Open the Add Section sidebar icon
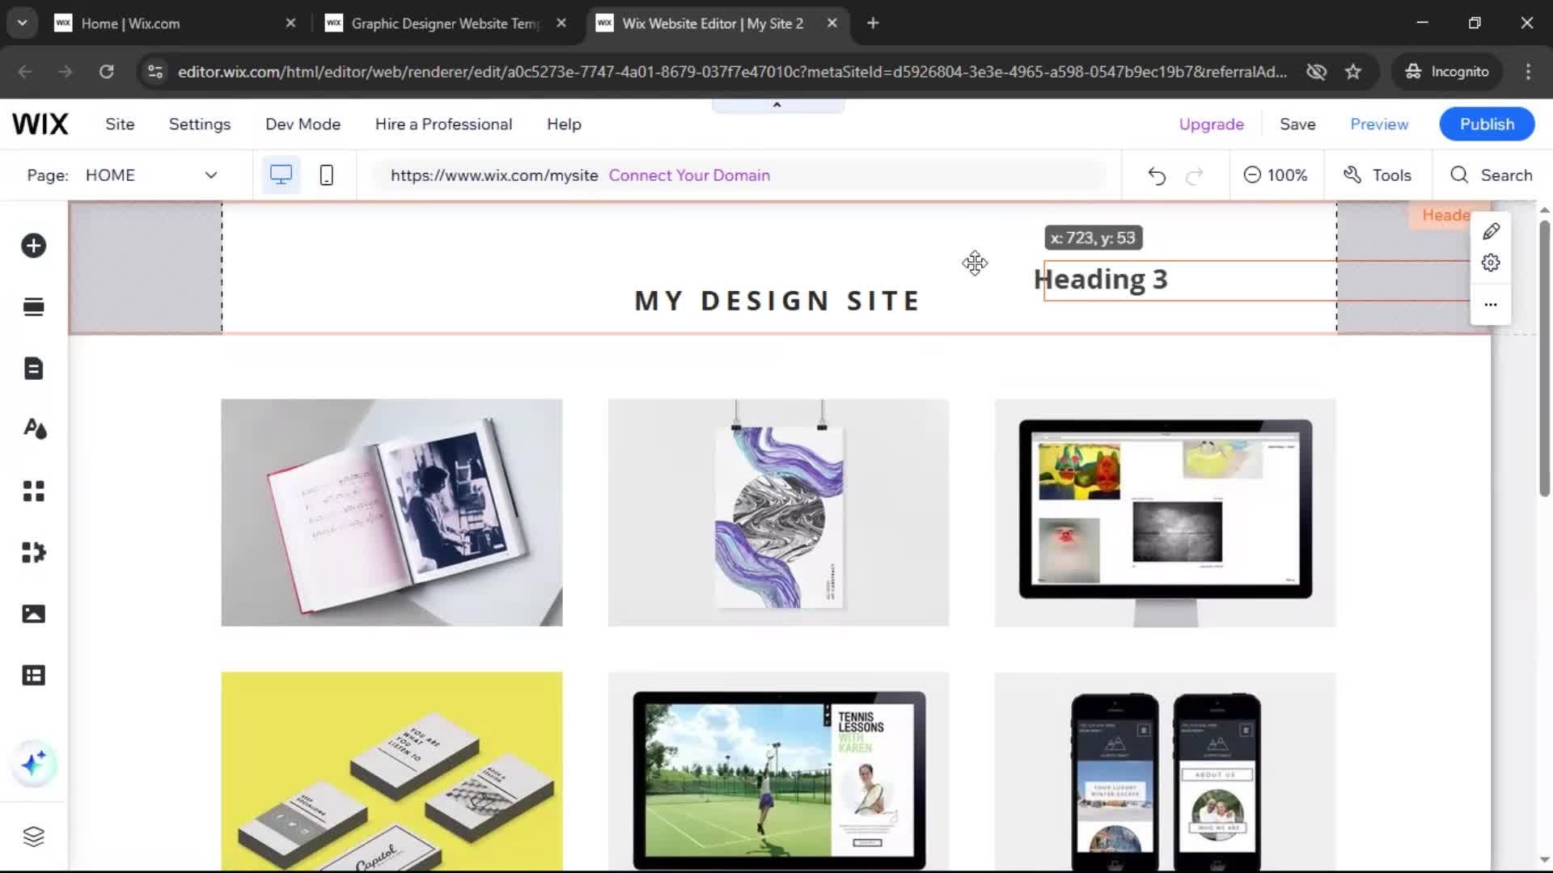 (33, 306)
